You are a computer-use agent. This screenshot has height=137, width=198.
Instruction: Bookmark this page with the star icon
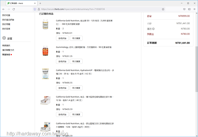[163, 9]
